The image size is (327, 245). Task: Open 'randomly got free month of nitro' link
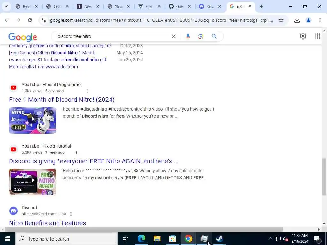click(60, 46)
